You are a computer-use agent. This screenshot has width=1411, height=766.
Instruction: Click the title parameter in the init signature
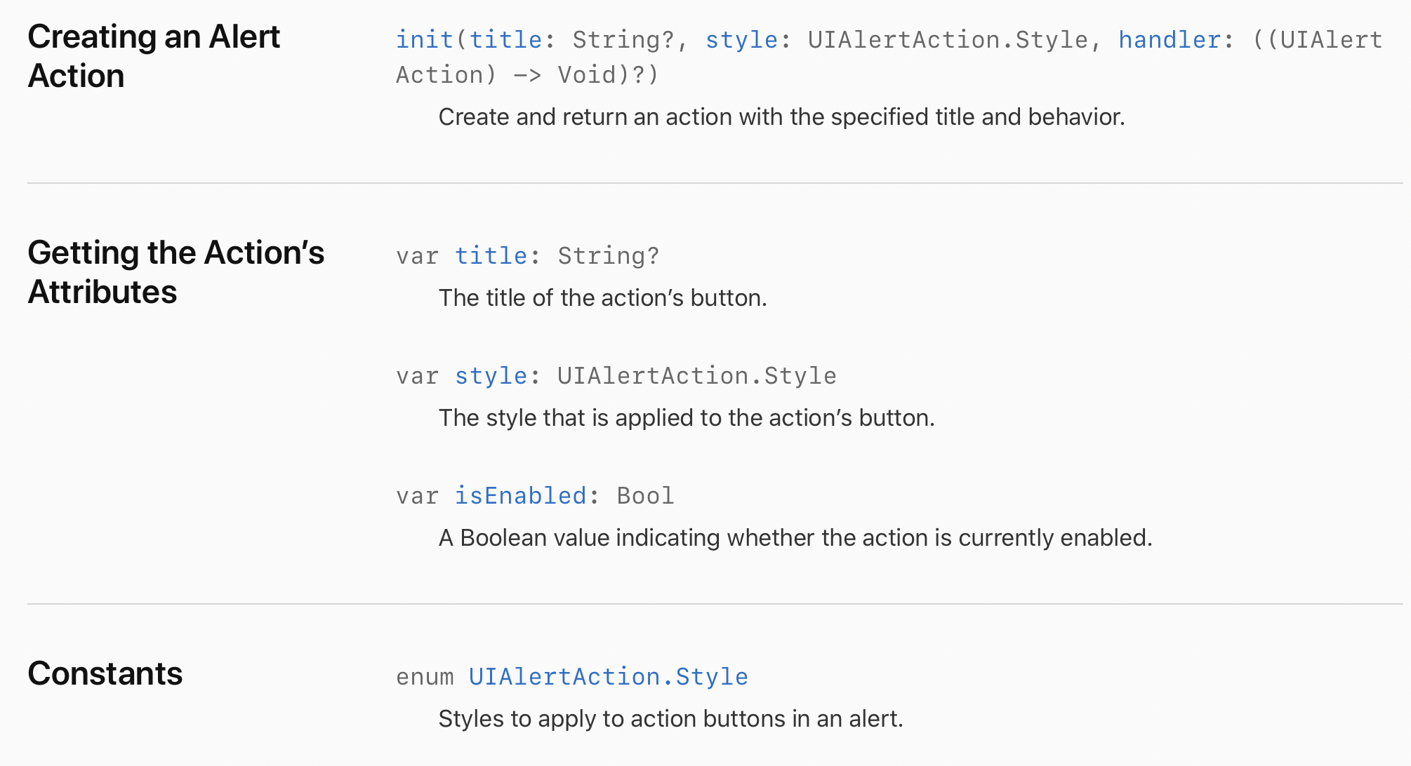[505, 40]
